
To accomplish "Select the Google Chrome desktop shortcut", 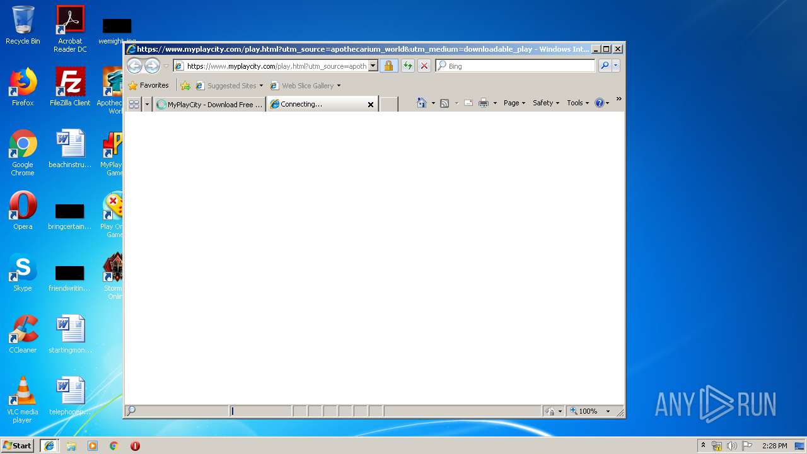I will pyautogui.click(x=23, y=153).
